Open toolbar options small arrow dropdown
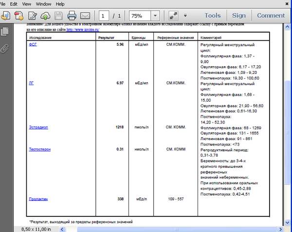Screen dimensions: 292x232 (185, 16)
